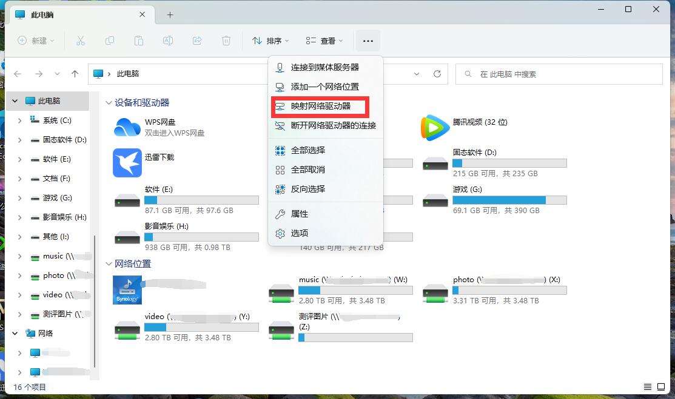Click the Delete icon in the toolbar
The image size is (675, 399).
click(226, 41)
